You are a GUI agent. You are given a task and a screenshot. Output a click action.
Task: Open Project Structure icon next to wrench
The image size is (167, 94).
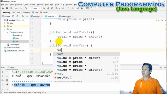pos(82,8)
